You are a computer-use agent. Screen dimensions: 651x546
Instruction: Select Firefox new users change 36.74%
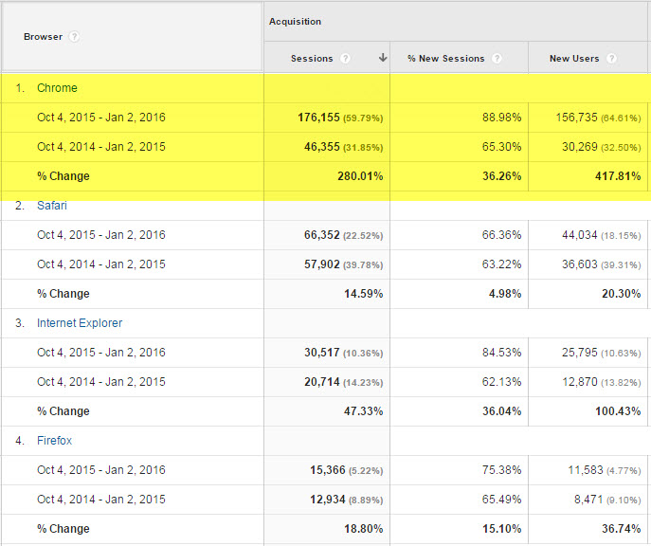(x=621, y=529)
